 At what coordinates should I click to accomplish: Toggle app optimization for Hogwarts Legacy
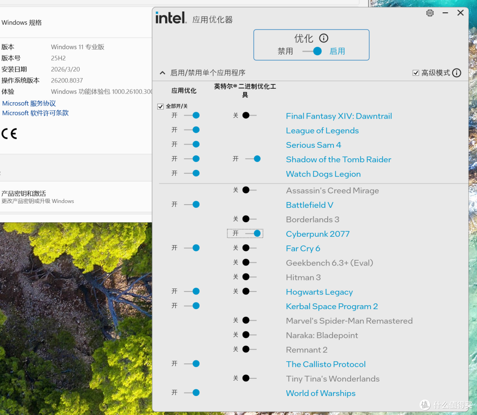(192, 292)
